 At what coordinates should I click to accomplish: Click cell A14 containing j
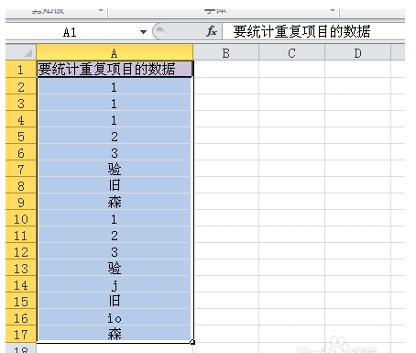(115, 284)
